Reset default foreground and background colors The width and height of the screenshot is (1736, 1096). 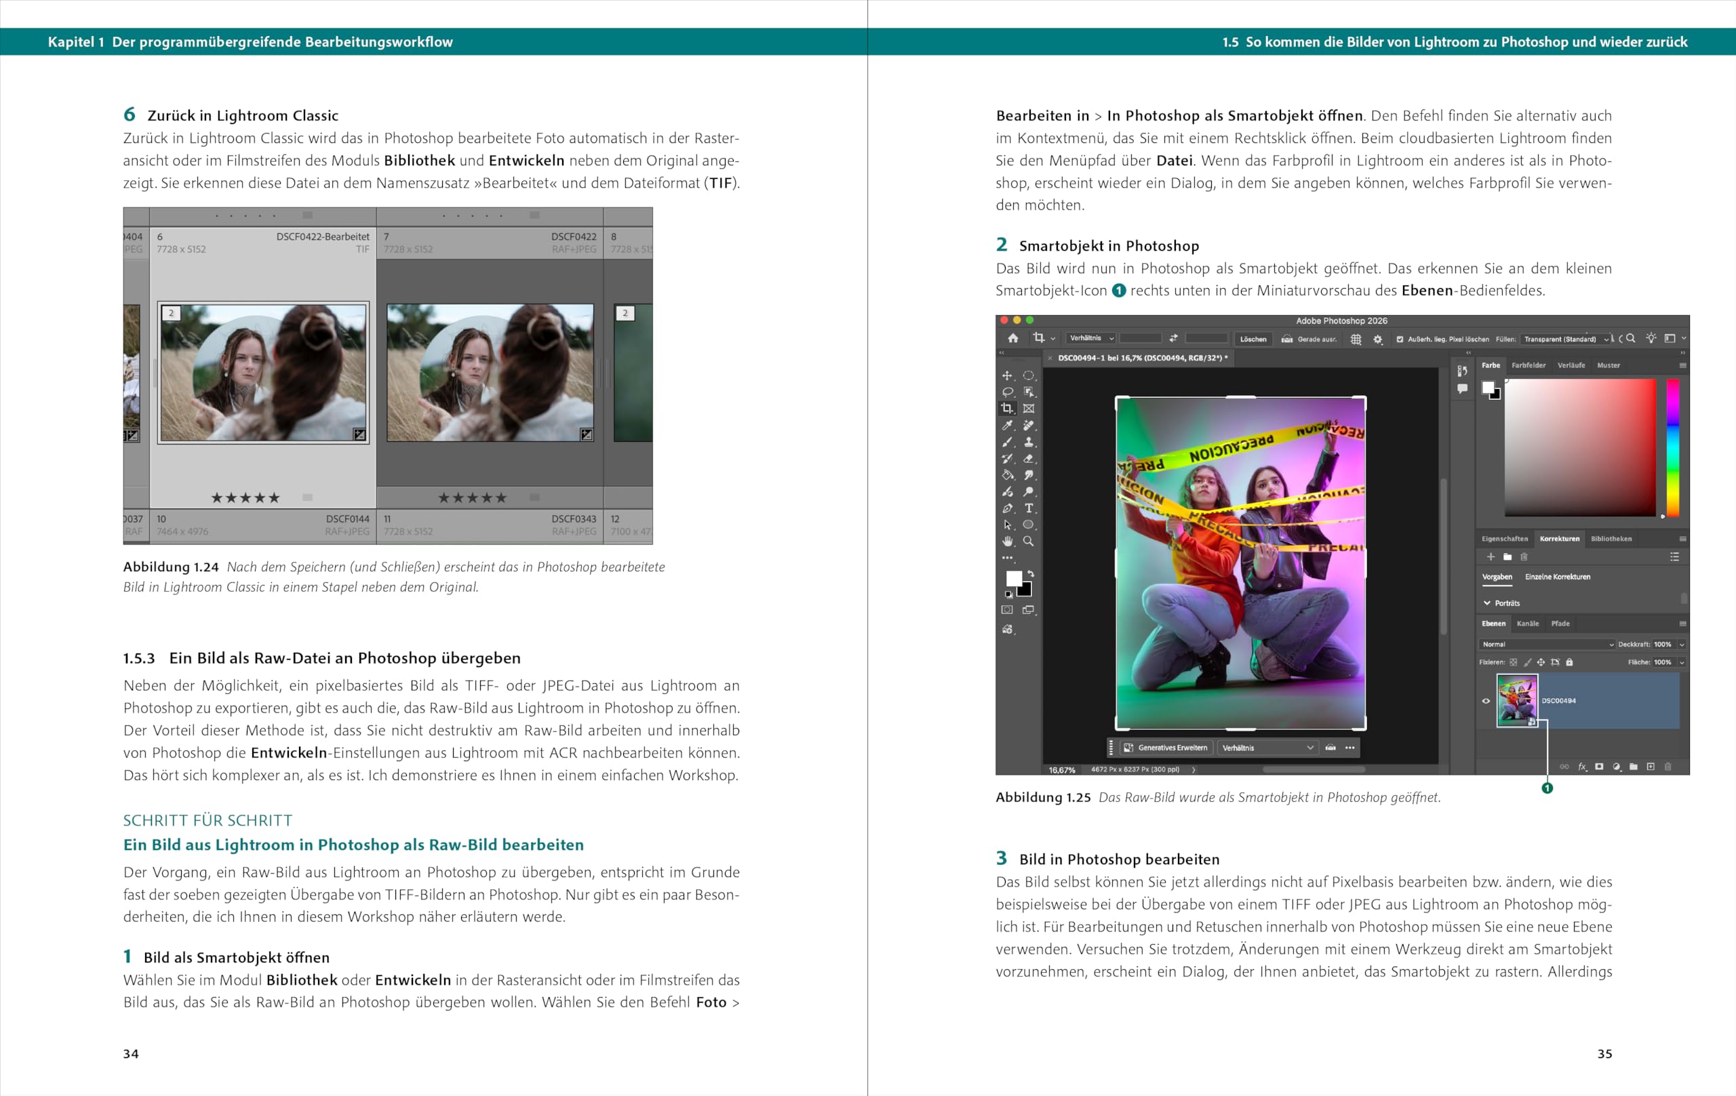[x=1008, y=594]
